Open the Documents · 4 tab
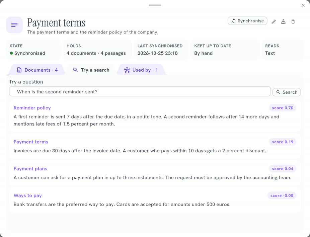The height and width of the screenshot is (237, 310). [37, 70]
